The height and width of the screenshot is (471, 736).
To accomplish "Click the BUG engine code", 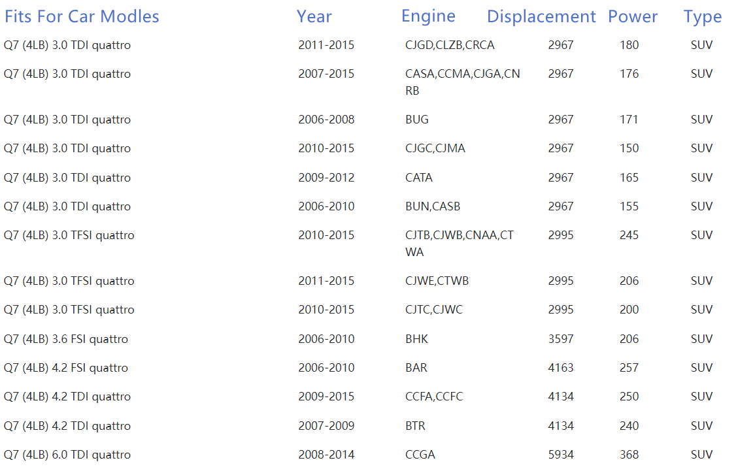I will click(x=417, y=120).
